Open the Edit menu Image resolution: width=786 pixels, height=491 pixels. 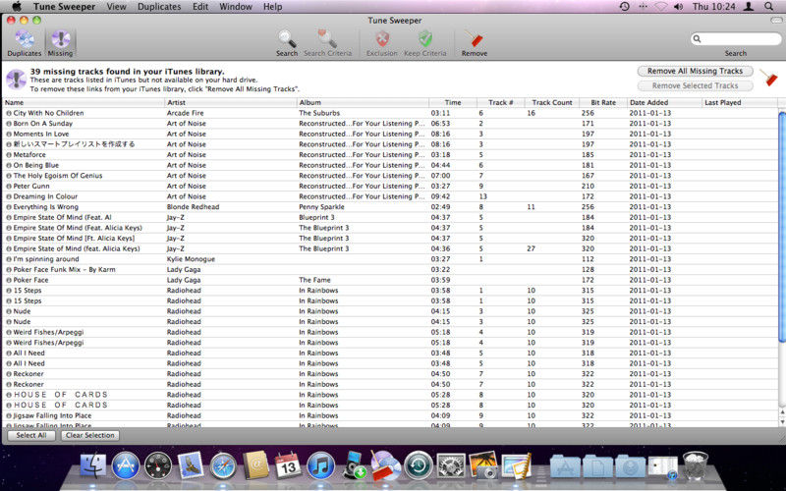(x=200, y=7)
